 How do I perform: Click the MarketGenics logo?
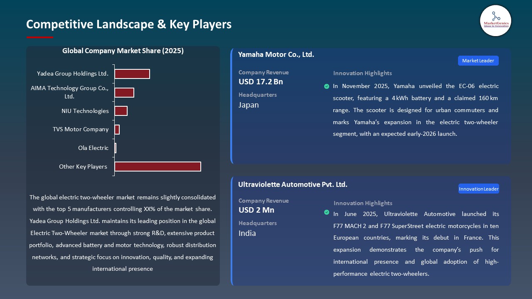[495, 20]
